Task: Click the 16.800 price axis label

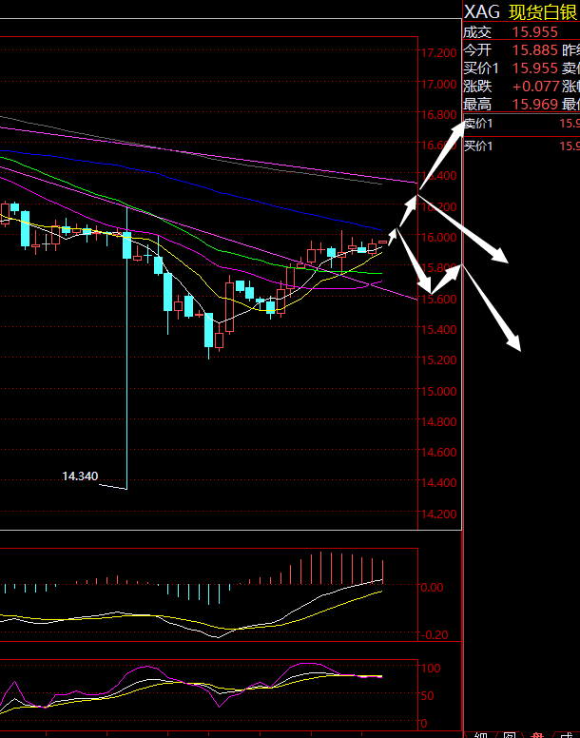Action: [x=438, y=114]
